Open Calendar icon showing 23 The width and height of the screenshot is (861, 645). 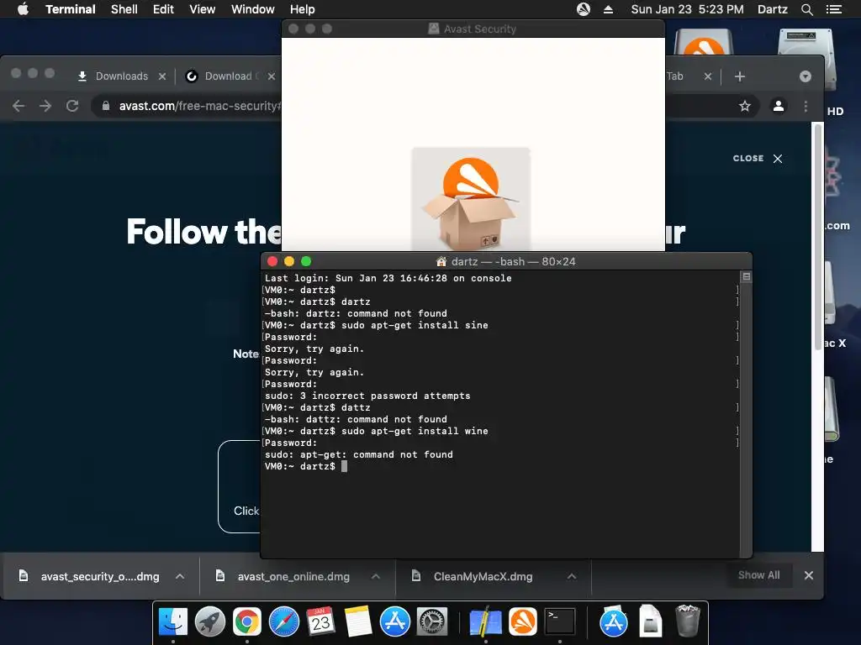[320, 622]
